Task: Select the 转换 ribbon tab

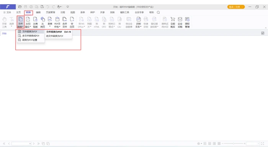Action: coord(28,13)
